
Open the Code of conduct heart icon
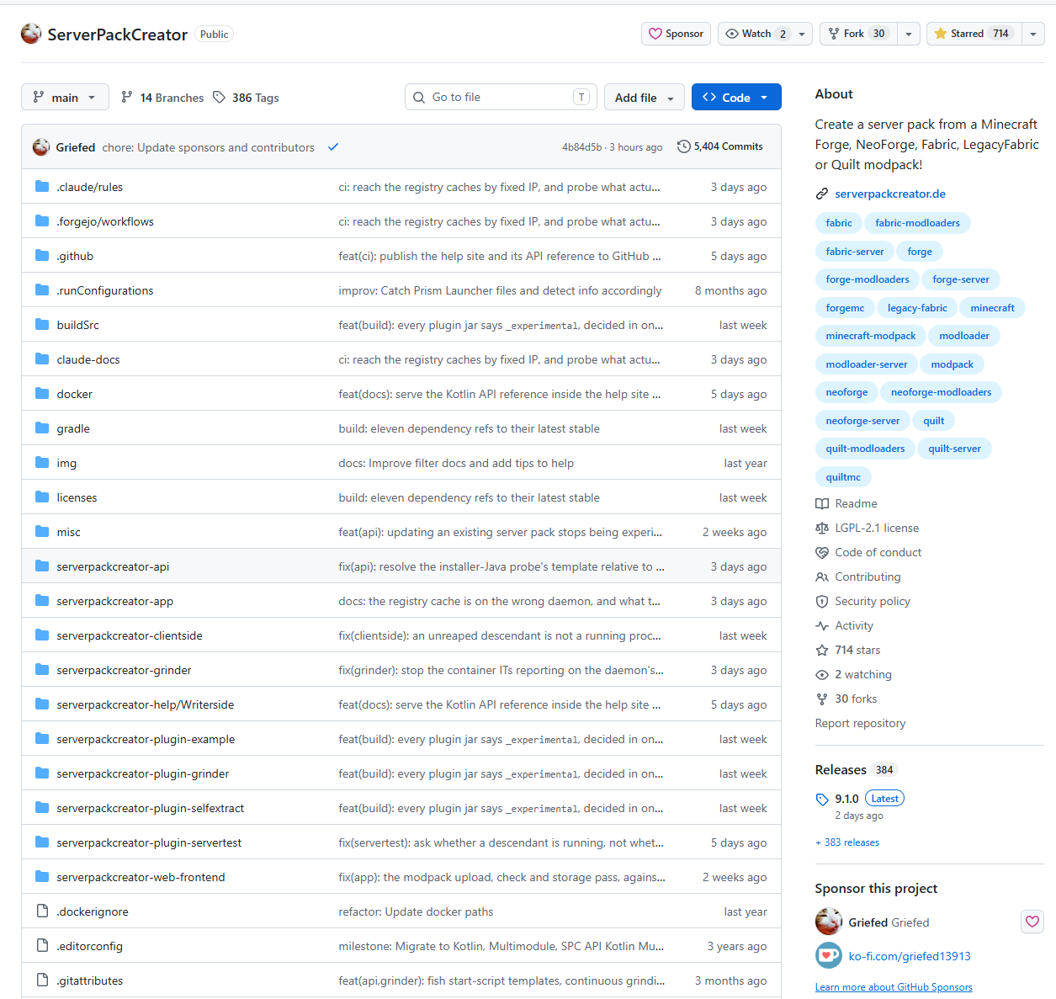pyautogui.click(x=822, y=552)
